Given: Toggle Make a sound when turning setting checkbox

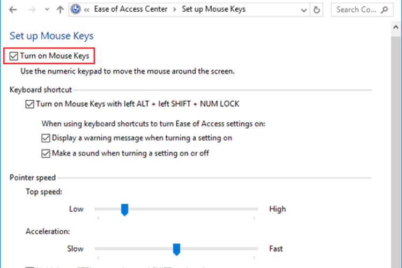Looking at the screenshot, I should [x=46, y=153].
